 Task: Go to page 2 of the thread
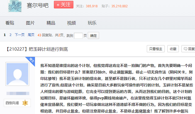[10, 35]
